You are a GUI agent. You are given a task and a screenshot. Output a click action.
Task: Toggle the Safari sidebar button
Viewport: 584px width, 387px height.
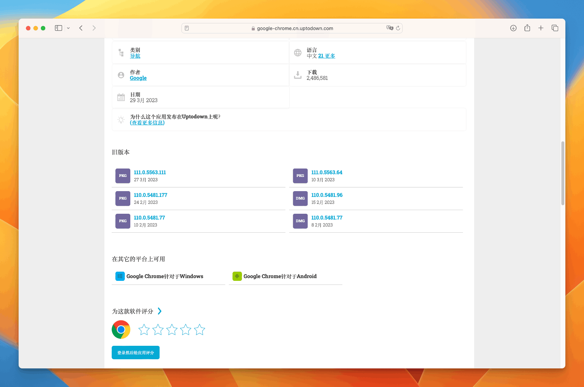point(58,28)
